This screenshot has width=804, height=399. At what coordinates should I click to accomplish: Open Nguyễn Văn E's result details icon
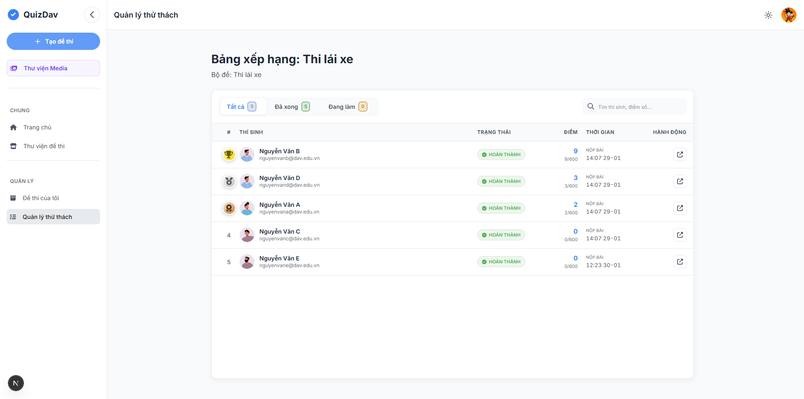point(680,262)
